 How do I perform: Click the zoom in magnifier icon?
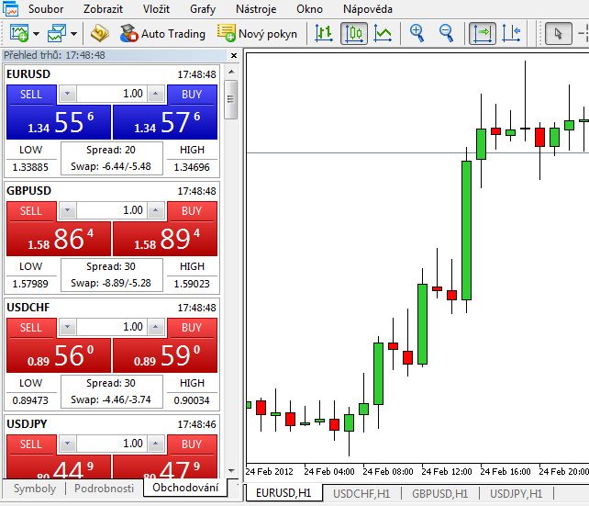click(x=417, y=33)
